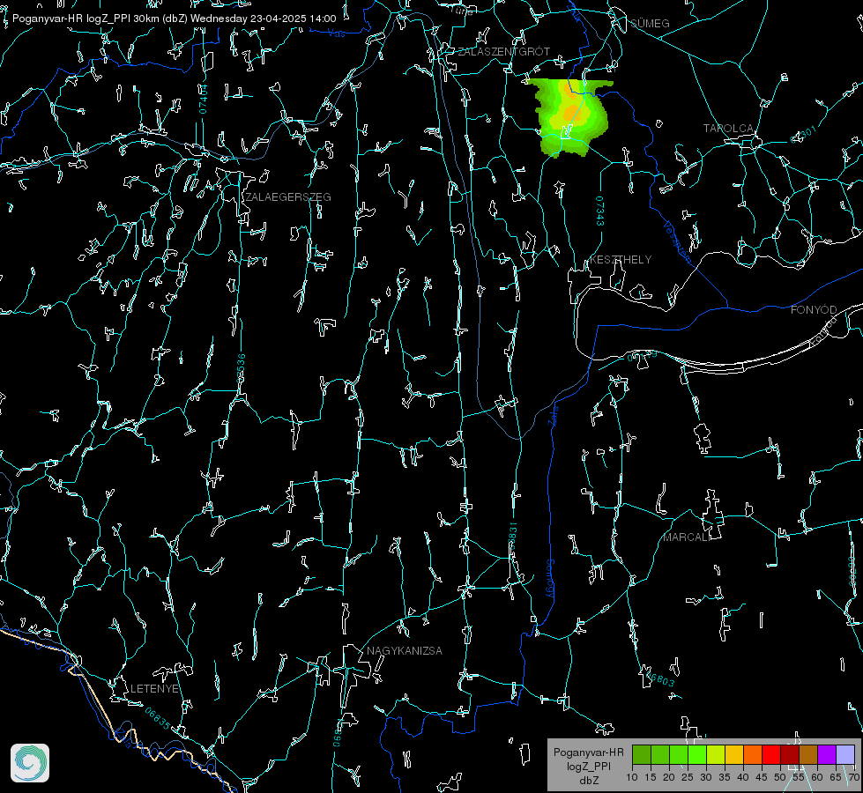Viewport: 863px width, 793px height.
Task: Click the KESZTHELY town label
Action: 621,260
